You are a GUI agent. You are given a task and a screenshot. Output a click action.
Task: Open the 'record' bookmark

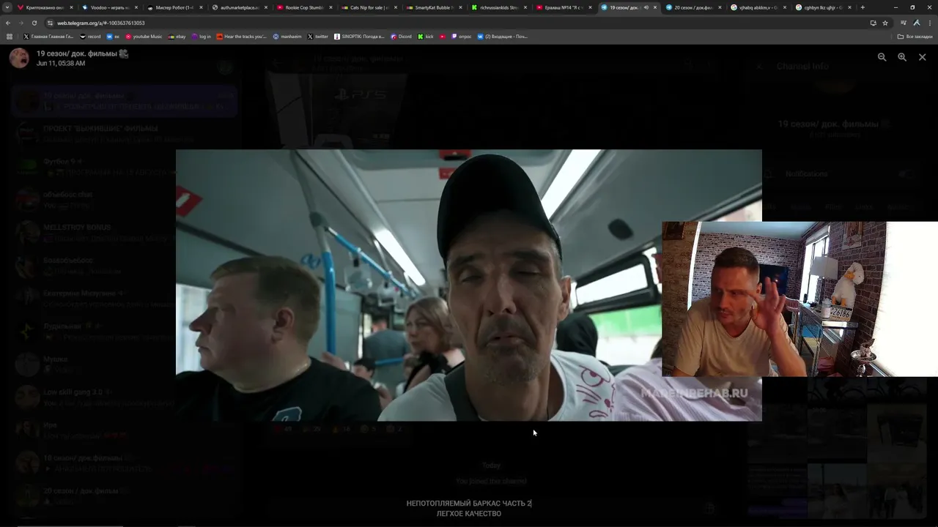[90, 37]
